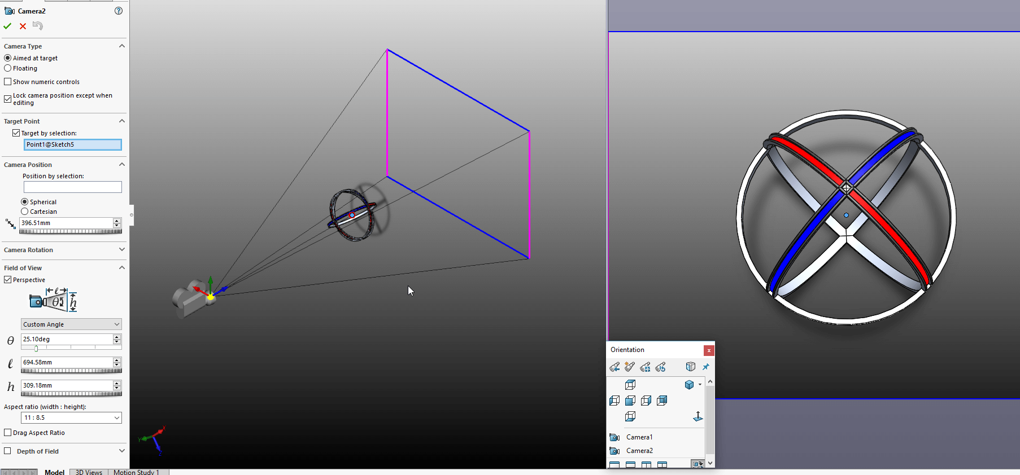Screen dimensions: 1020x475
Task: Click the Two View Horizontal viewport icon
Action: tap(630, 465)
